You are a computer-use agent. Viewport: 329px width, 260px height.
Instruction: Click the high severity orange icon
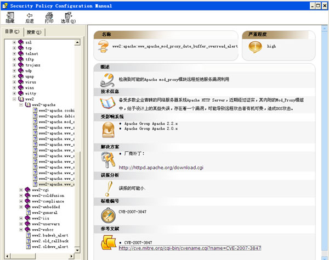pyautogui.click(x=255, y=47)
